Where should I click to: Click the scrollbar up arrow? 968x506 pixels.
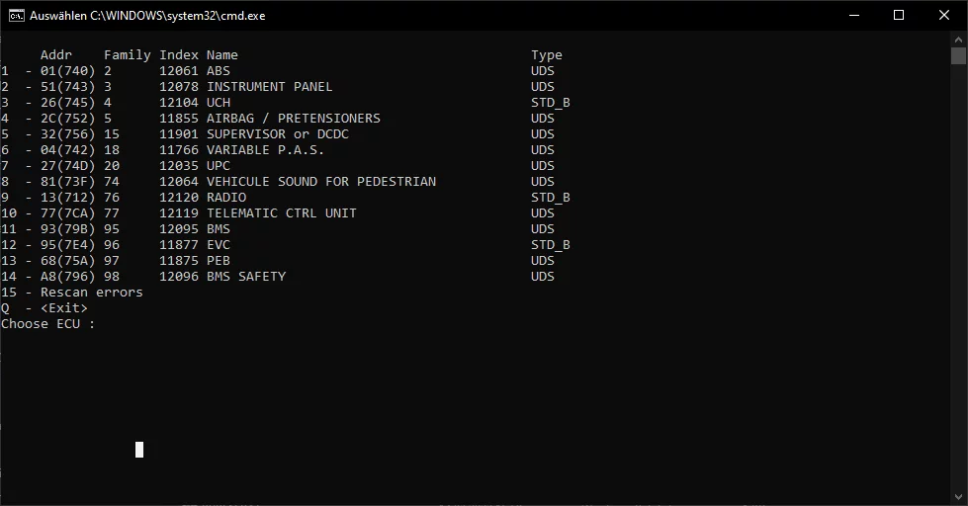click(959, 38)
